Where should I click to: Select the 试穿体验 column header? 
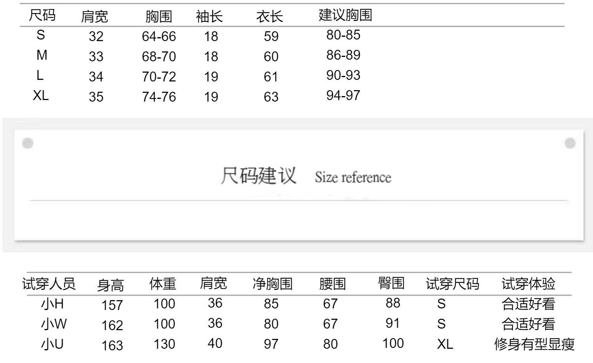point(528,284)
